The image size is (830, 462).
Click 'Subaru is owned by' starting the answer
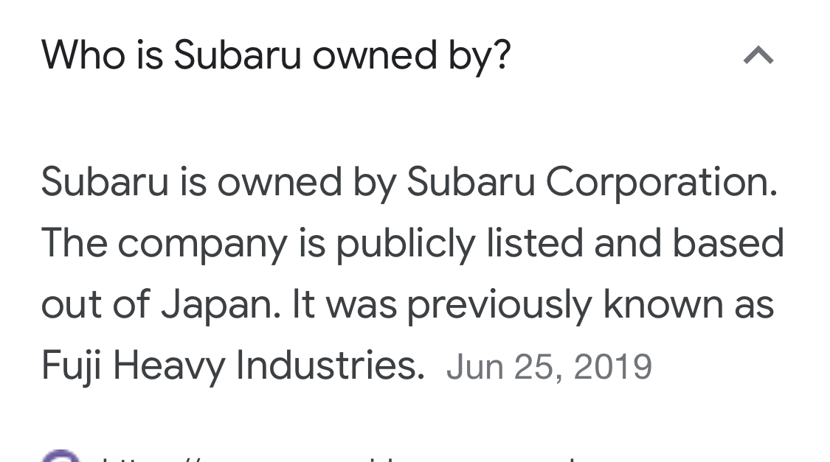pos(218,183)
